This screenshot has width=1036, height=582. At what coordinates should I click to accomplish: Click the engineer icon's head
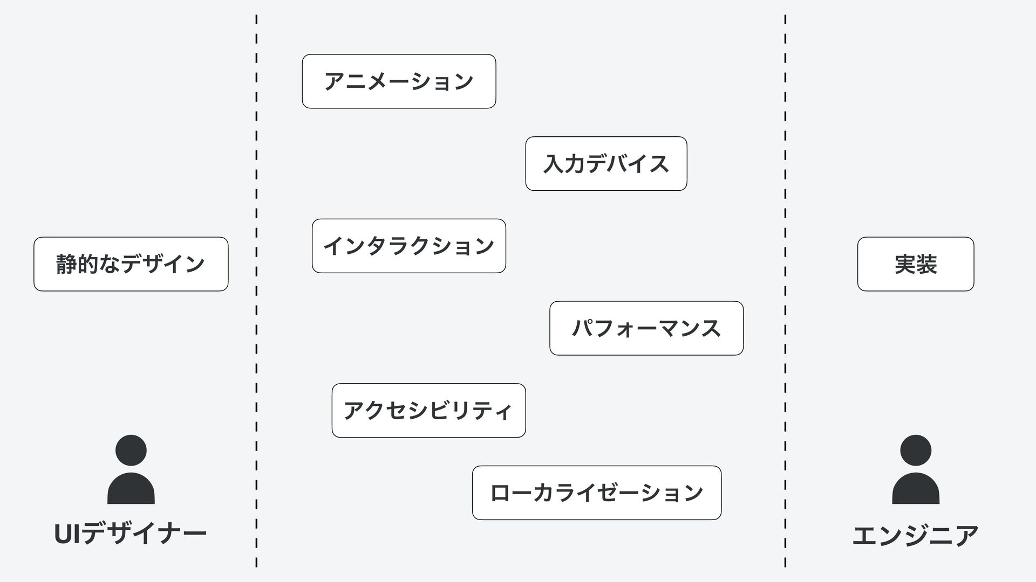(916, 451)
